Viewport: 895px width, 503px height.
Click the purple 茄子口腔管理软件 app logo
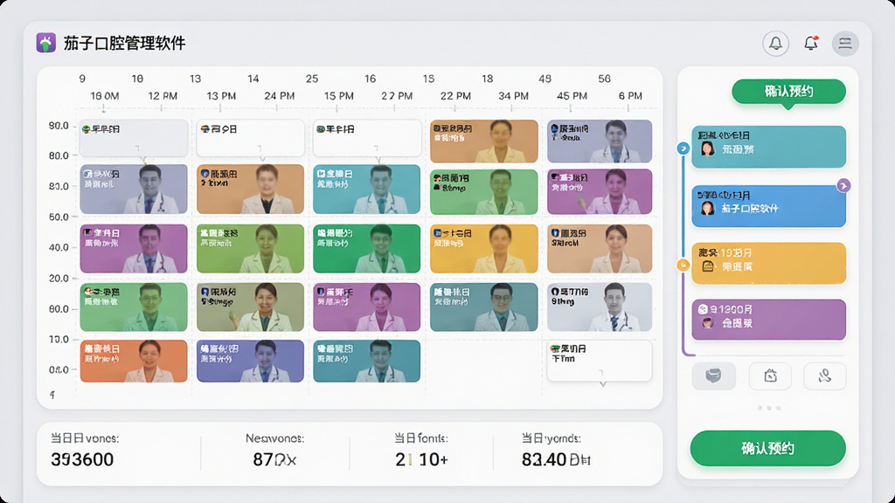click(x=46, y=43)
